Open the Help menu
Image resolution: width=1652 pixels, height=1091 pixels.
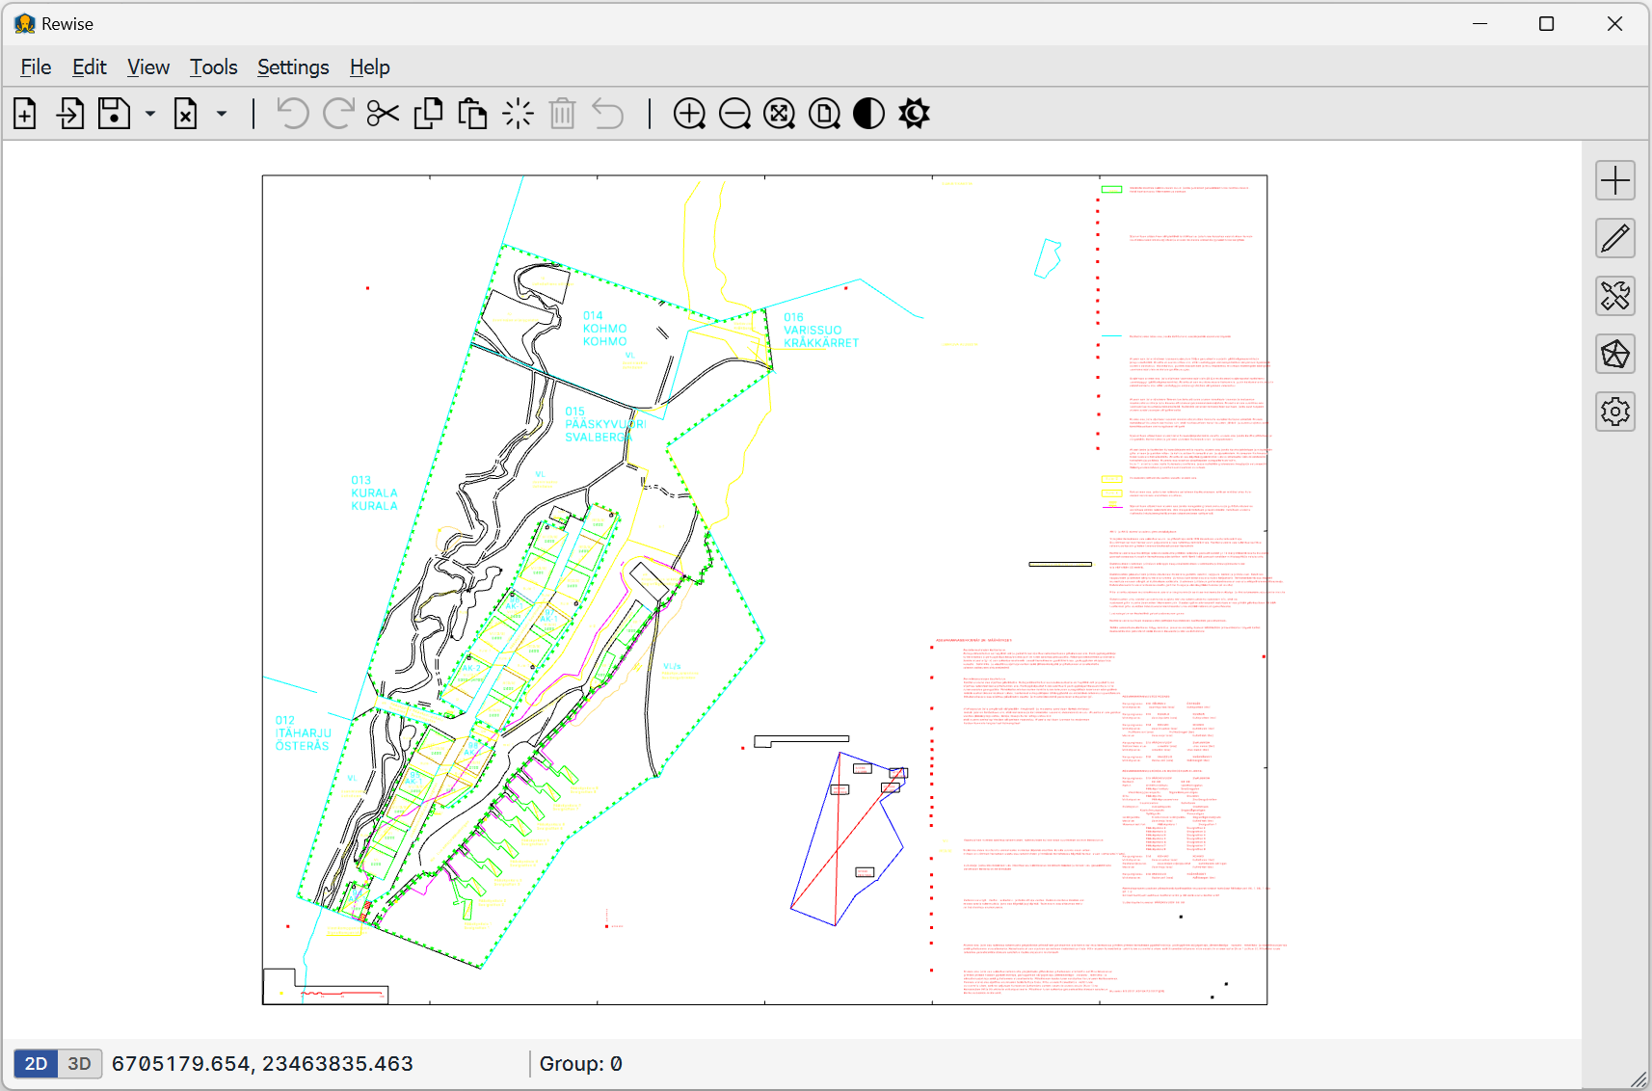369,67
